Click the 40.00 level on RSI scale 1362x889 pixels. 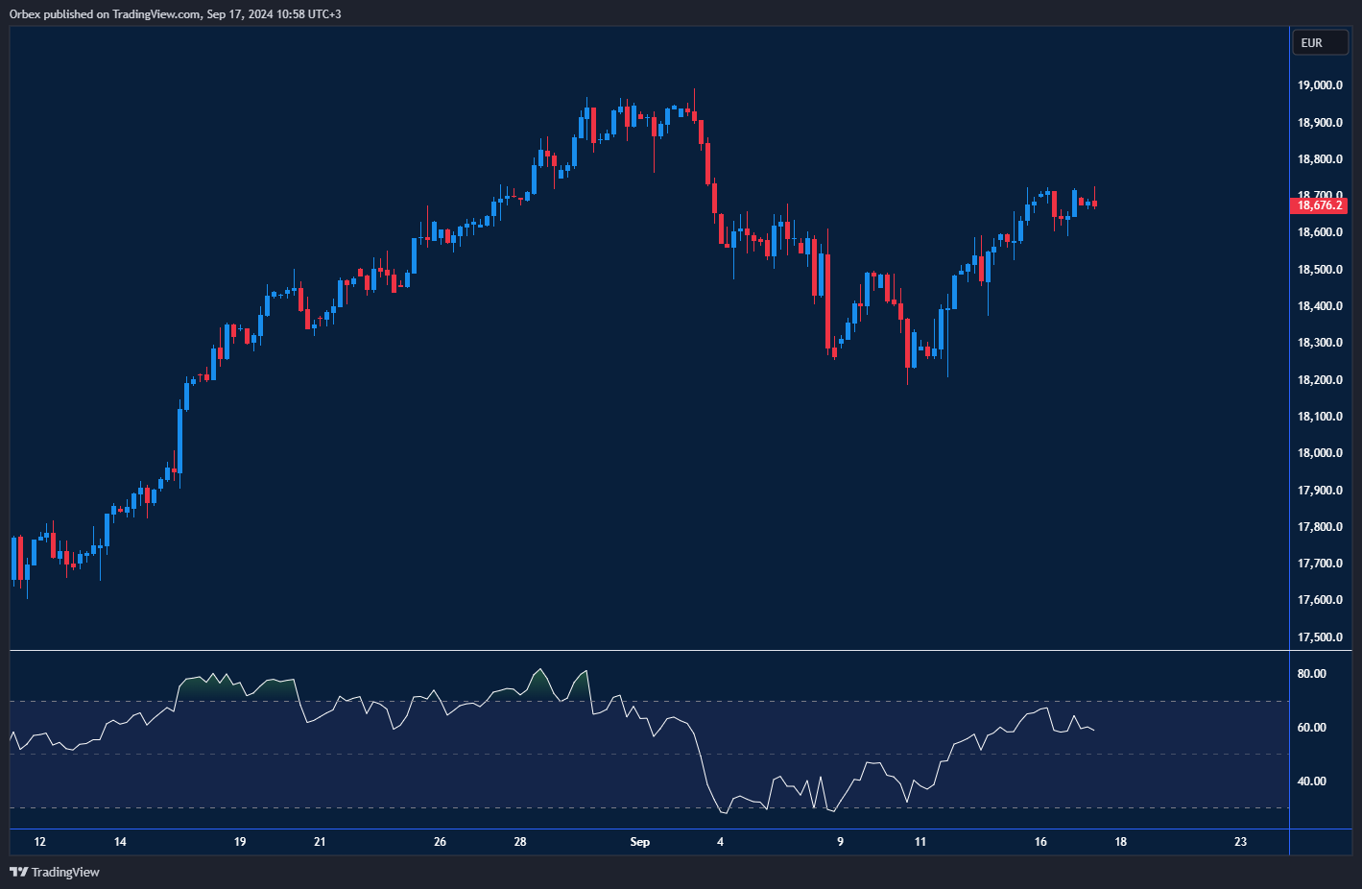[1311, 781]
